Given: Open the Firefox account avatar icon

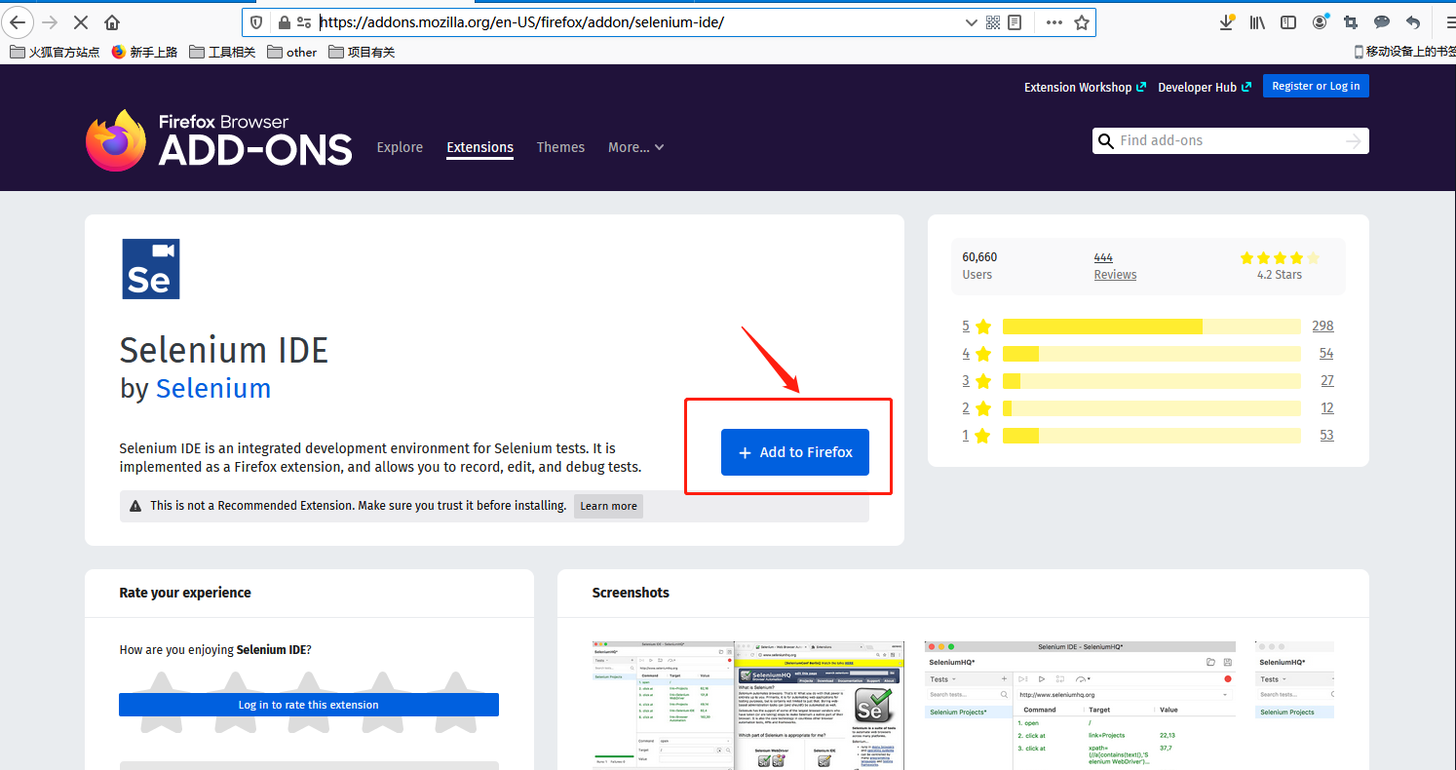Looking at the screenshot, I should (1320, 21).
